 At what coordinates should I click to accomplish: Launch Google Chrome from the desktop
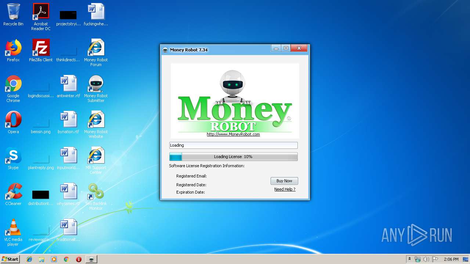(x=13, y=89)
